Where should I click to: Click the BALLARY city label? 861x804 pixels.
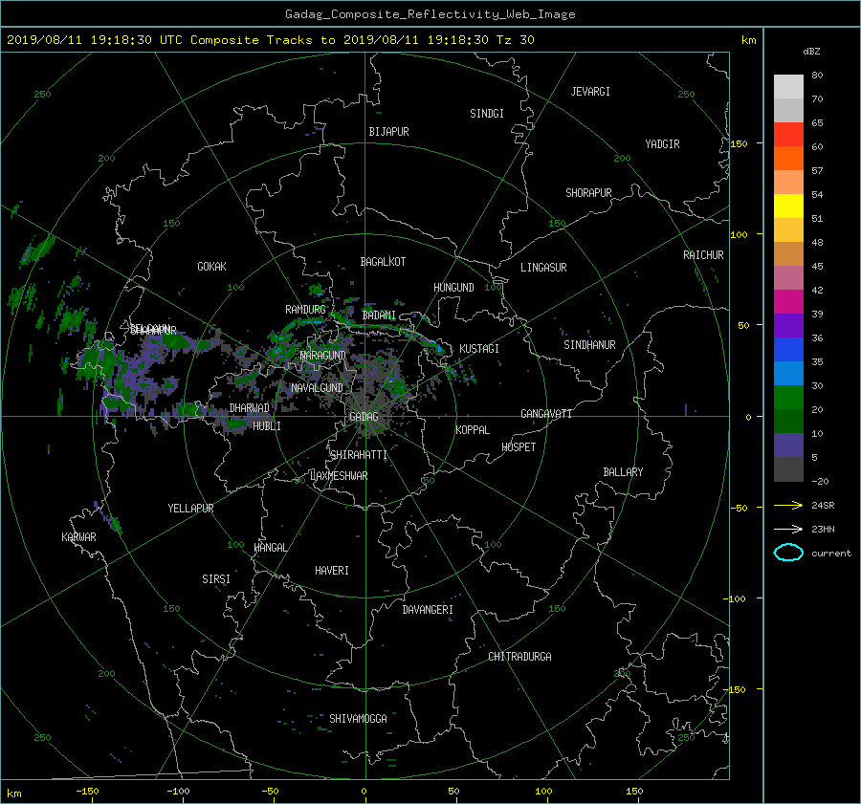pos(623,472)
